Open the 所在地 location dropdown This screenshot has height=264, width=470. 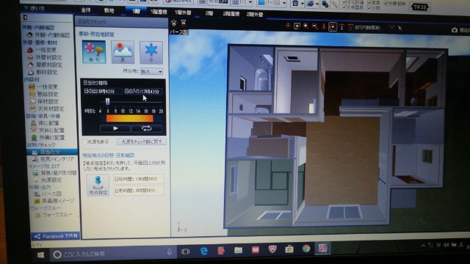[152, 72]
